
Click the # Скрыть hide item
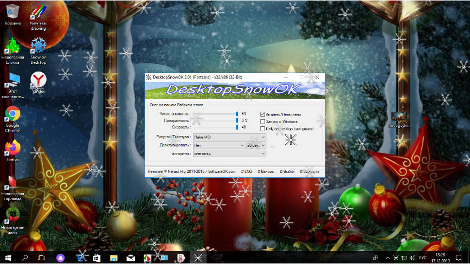click(x=310, y=171)
